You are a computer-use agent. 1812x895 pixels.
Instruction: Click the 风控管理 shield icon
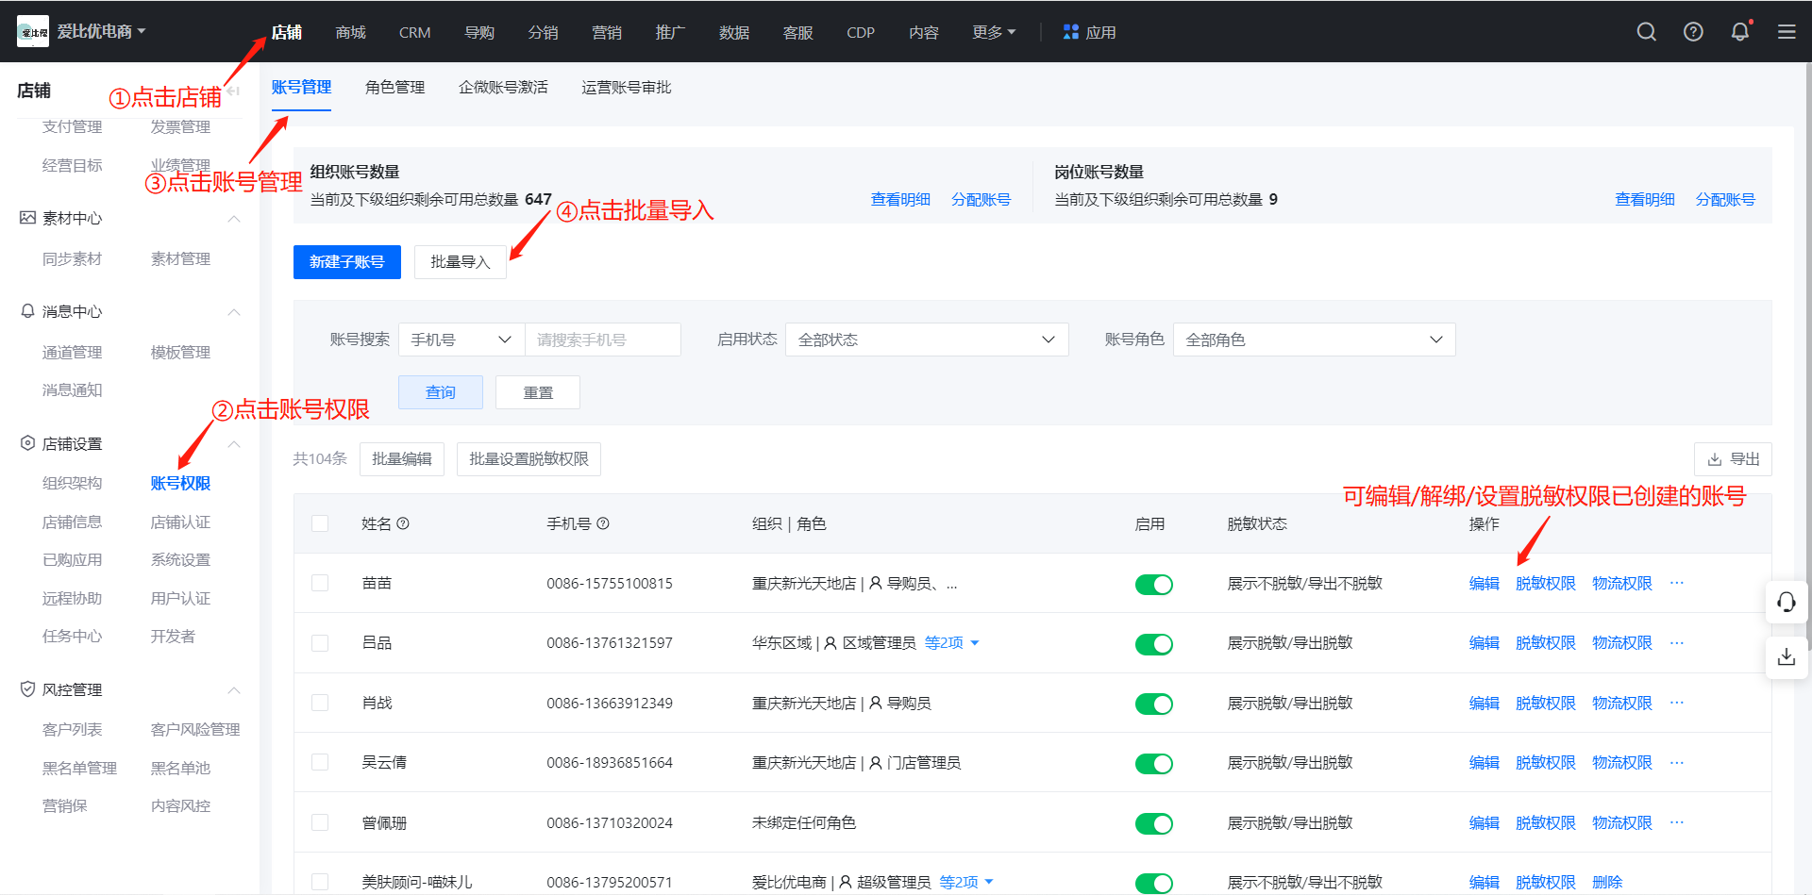tap(28, 689)
